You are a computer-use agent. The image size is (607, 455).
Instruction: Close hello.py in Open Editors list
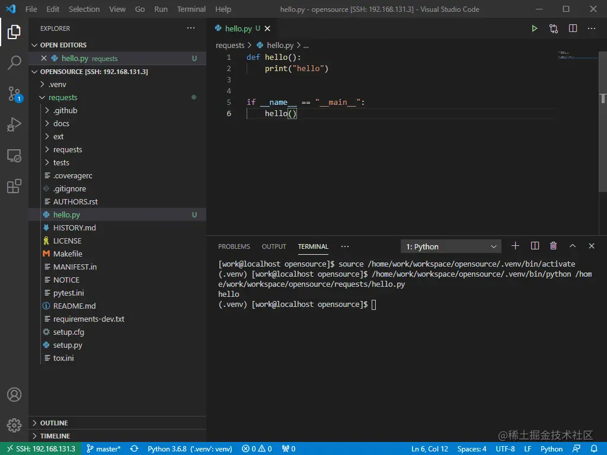(44, 58)
